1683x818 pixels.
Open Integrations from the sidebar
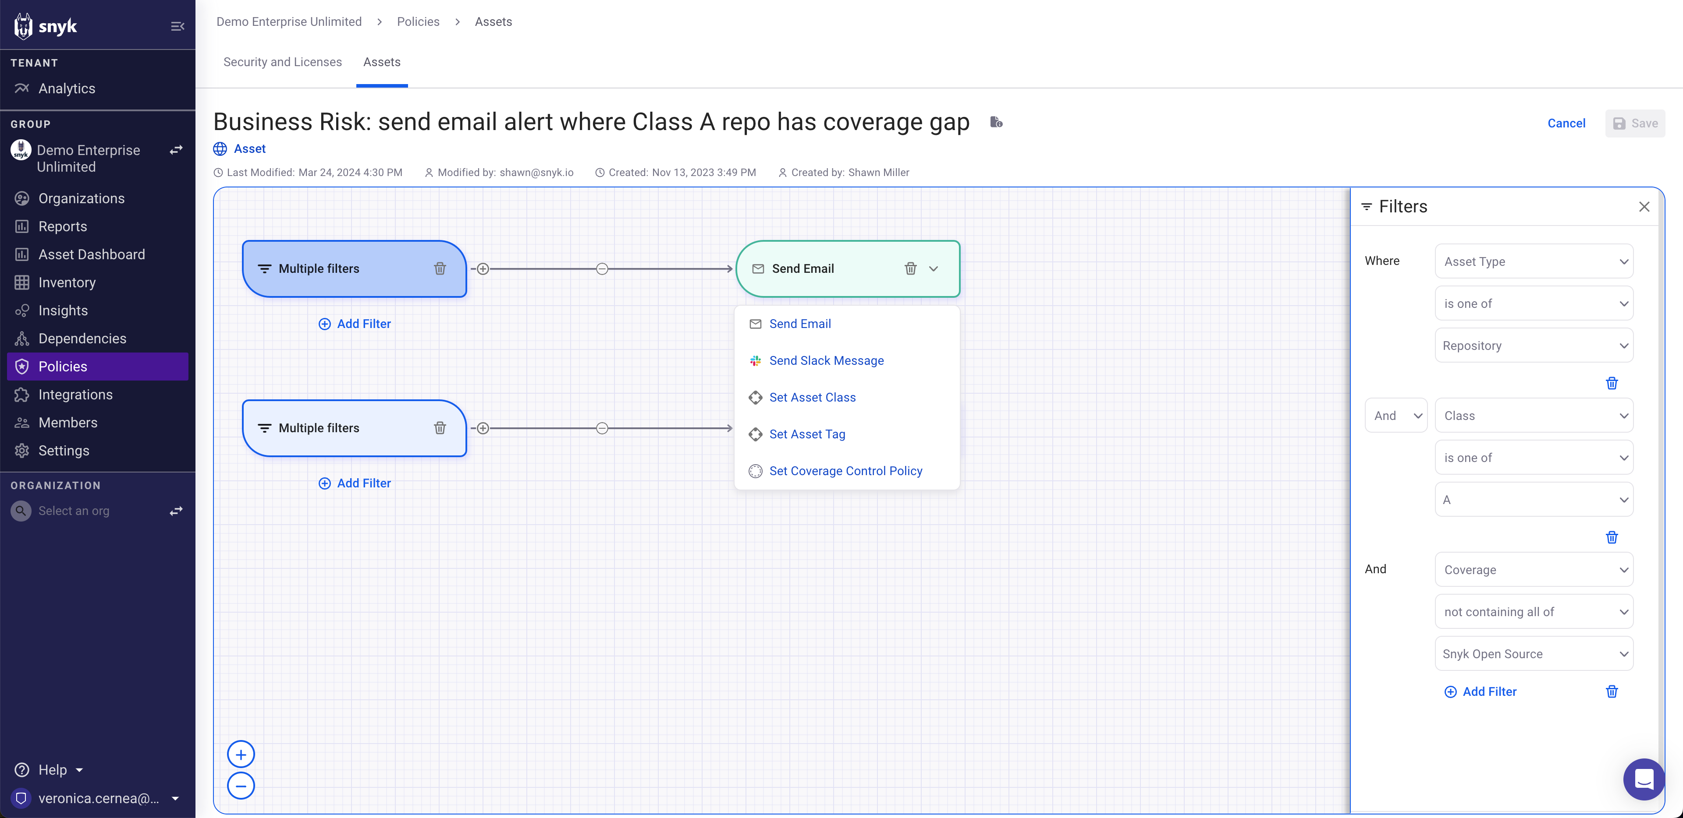click(76, 394)
